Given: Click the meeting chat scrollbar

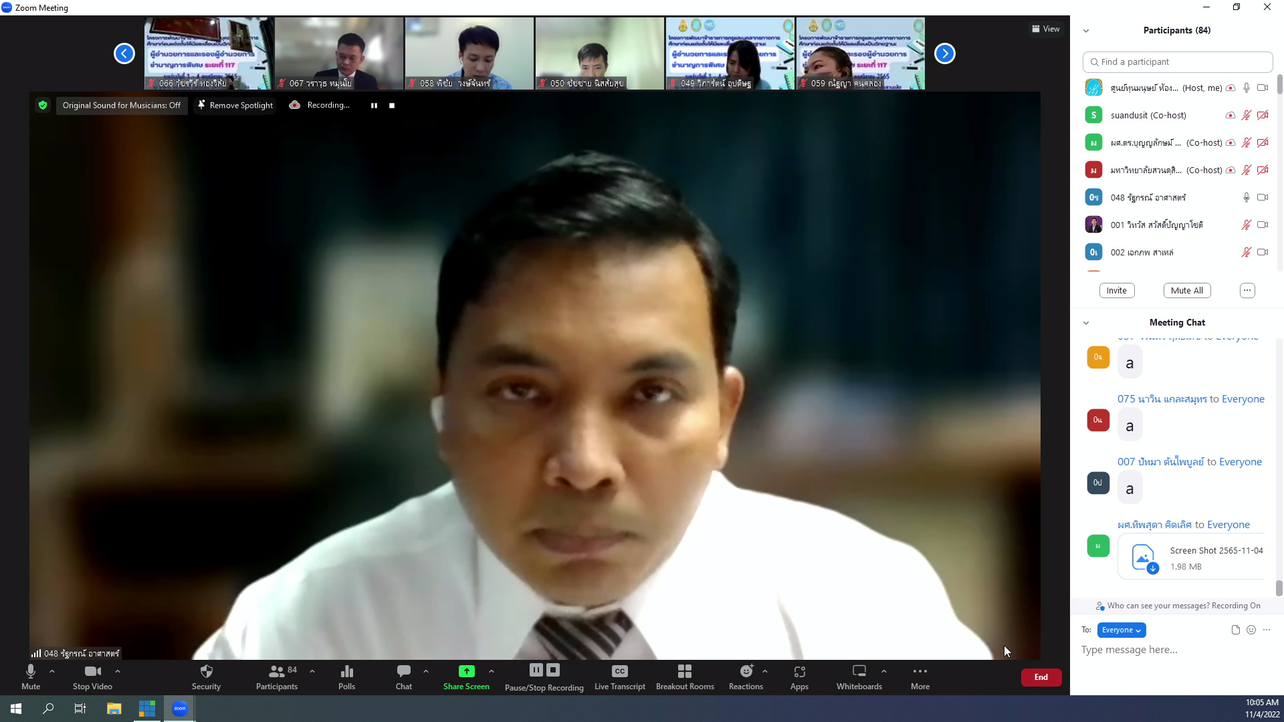Looking at the screenshot, I should (1279, 588).
